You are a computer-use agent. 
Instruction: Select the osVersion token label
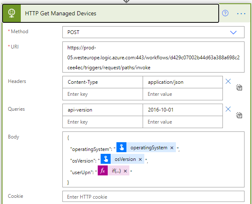coord(125,159)
